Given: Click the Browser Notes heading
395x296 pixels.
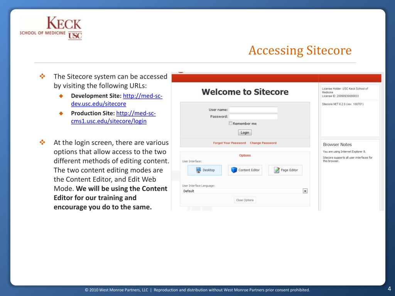Looking at the screenshot, I should click(x=337, y=145).
